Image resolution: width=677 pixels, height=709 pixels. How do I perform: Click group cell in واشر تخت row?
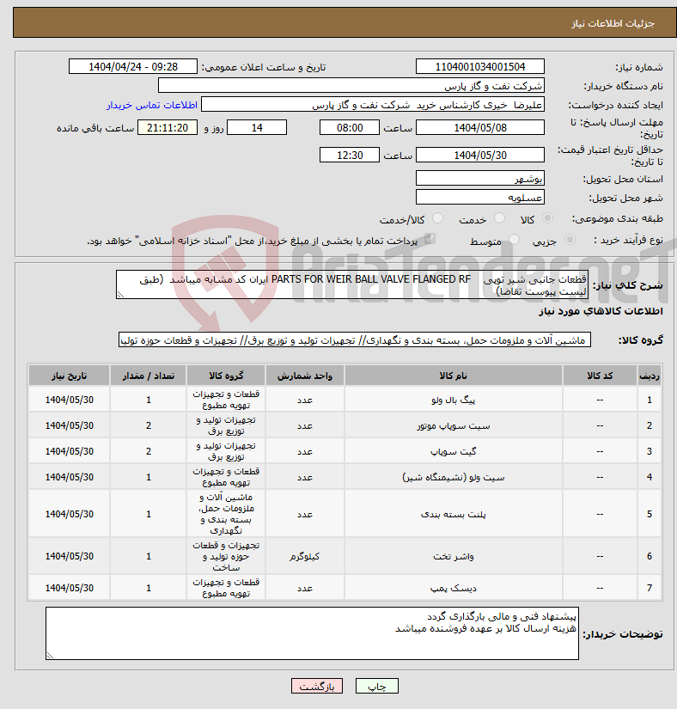[226, 556]
